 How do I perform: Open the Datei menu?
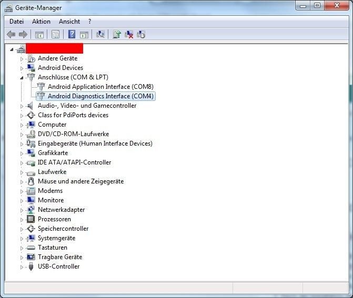coord(16,22)
